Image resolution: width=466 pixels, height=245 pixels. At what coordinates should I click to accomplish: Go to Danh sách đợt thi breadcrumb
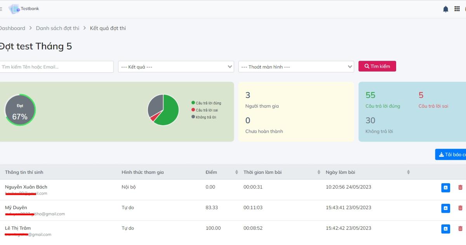(57, 28)
